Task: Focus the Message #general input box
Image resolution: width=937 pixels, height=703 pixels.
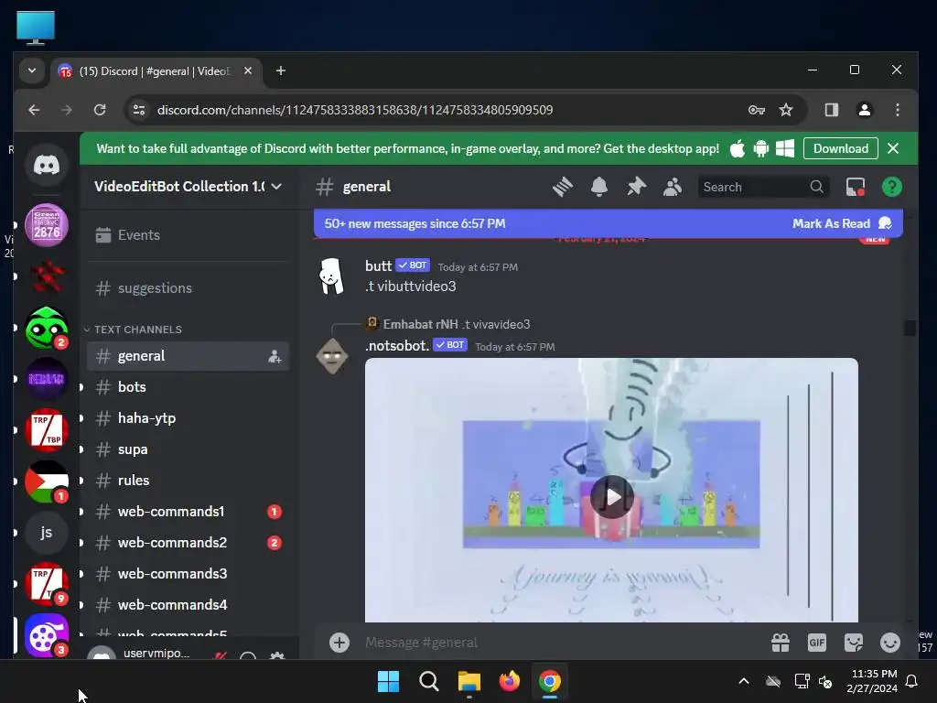Action: 562,643
